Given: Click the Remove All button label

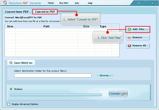Looking at the screenshot, I should 139,45.
